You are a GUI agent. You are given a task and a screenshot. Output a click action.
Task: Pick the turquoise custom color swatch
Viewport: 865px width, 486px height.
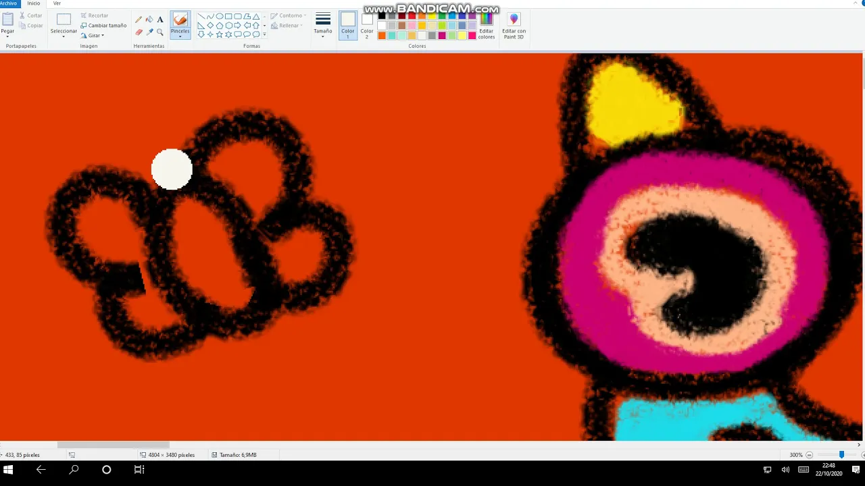pos(392,36)
